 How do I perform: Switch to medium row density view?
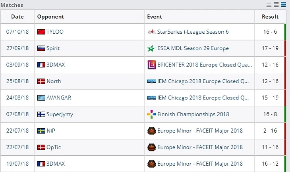(x=276, y=5)
